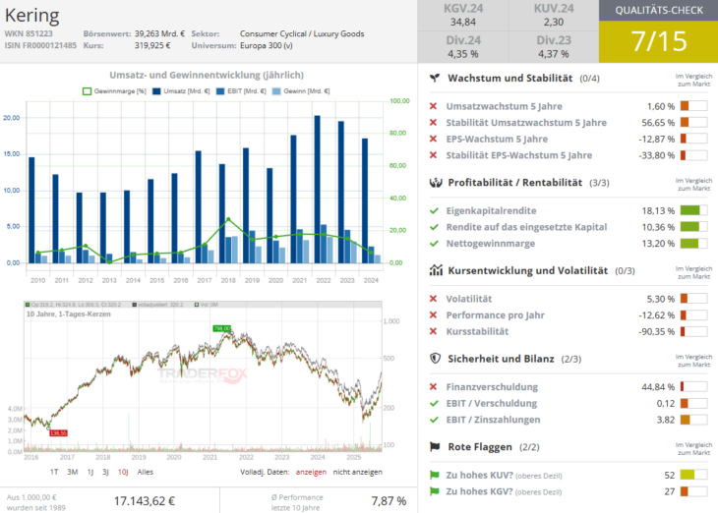718x513 pixels.
Task: Click green flag beside Zu hohes KUV
Action: click(x=434, y=475)
